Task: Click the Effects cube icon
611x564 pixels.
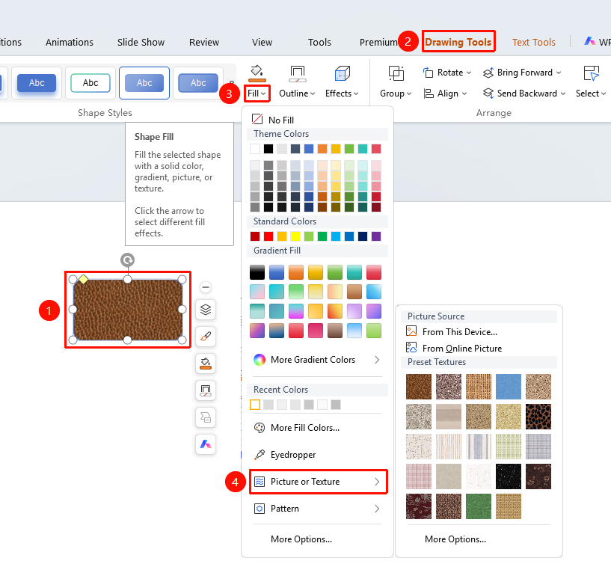Action: point(342,73)
